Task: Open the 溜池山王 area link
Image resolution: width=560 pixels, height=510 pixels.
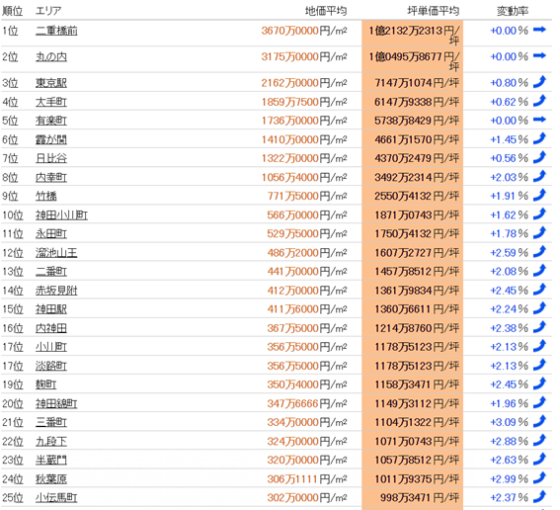Action: tap(56, 253)
